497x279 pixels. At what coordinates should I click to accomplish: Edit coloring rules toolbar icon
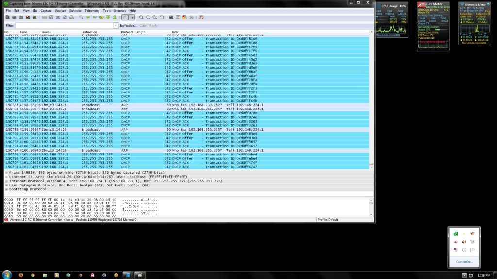pos(184,17)
